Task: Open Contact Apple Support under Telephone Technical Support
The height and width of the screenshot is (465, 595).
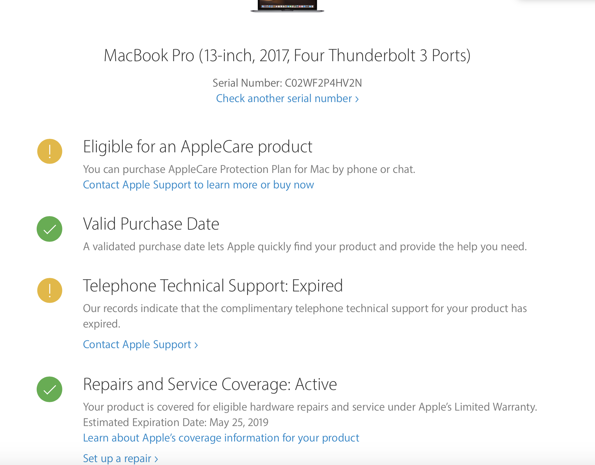Action: (140, 345)
